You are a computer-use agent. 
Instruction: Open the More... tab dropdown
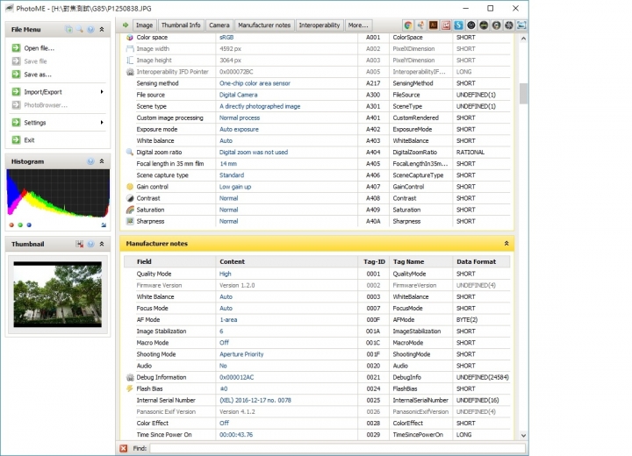pyautogui.click(x=358, y=25)
